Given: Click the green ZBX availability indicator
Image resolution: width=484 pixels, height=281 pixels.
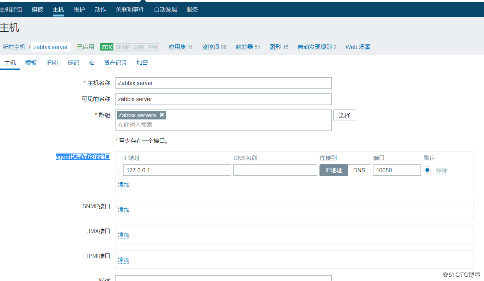Looking at the screenshot, I should coord(106,47).
